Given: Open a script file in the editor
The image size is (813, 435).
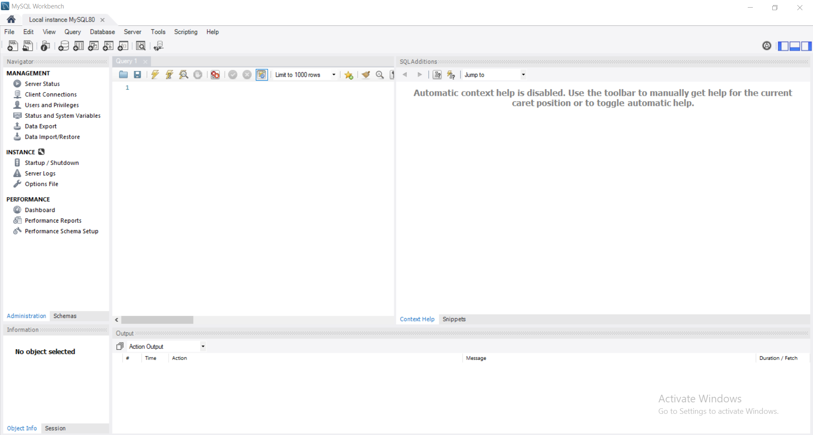Looking at the screenshot, I should point(123,75).
